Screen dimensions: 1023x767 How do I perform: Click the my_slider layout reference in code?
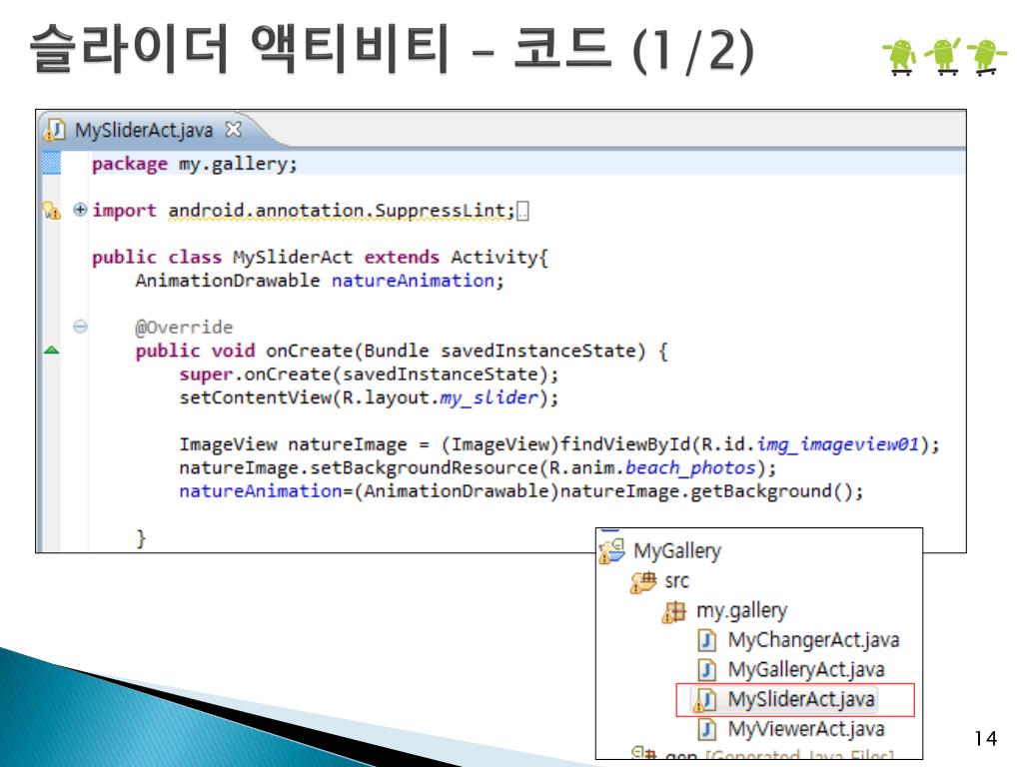[x=489, y=397]
